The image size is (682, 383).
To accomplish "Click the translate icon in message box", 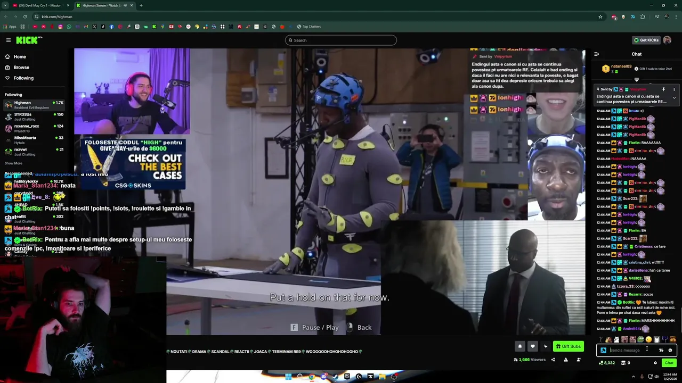I will pyautogui.click(x=661, y=350).
